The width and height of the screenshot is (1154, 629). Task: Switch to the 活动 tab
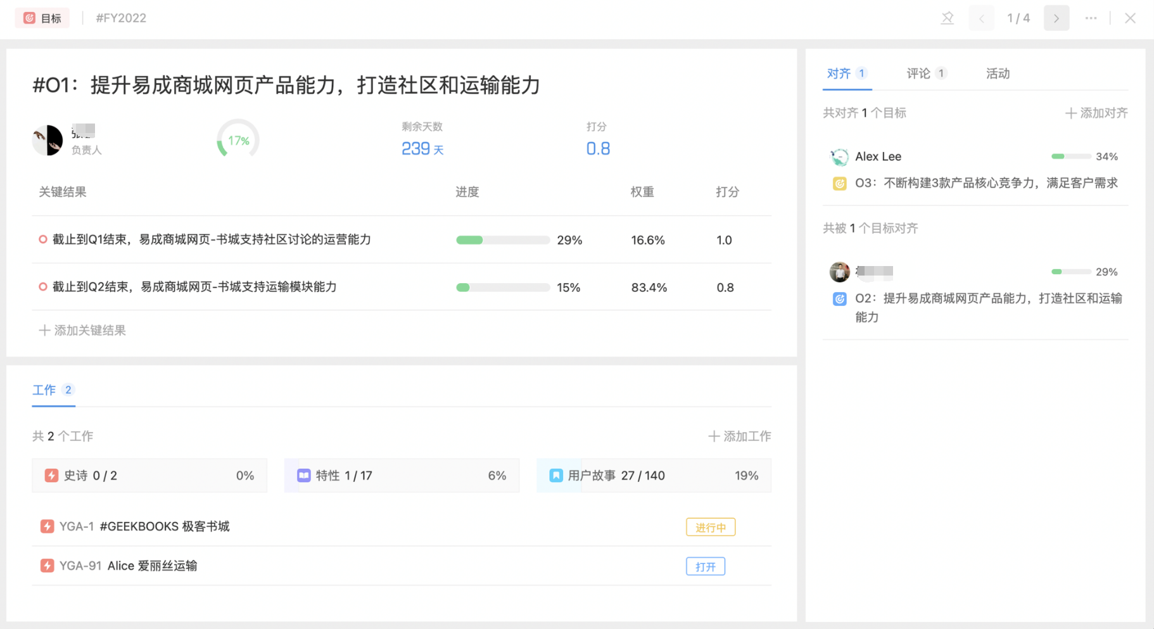coord(998,73)
